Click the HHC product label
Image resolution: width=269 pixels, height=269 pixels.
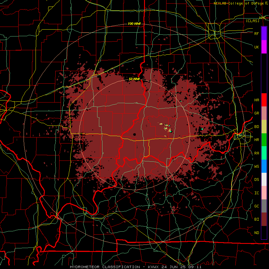click(262, 18)
